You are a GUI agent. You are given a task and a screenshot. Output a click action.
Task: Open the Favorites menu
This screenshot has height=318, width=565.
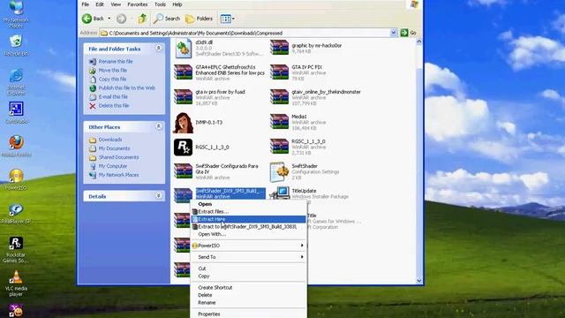(138, 4)
